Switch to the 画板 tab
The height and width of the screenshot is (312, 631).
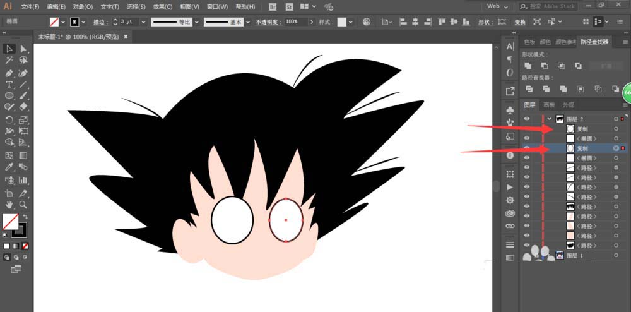click(549, 105)
